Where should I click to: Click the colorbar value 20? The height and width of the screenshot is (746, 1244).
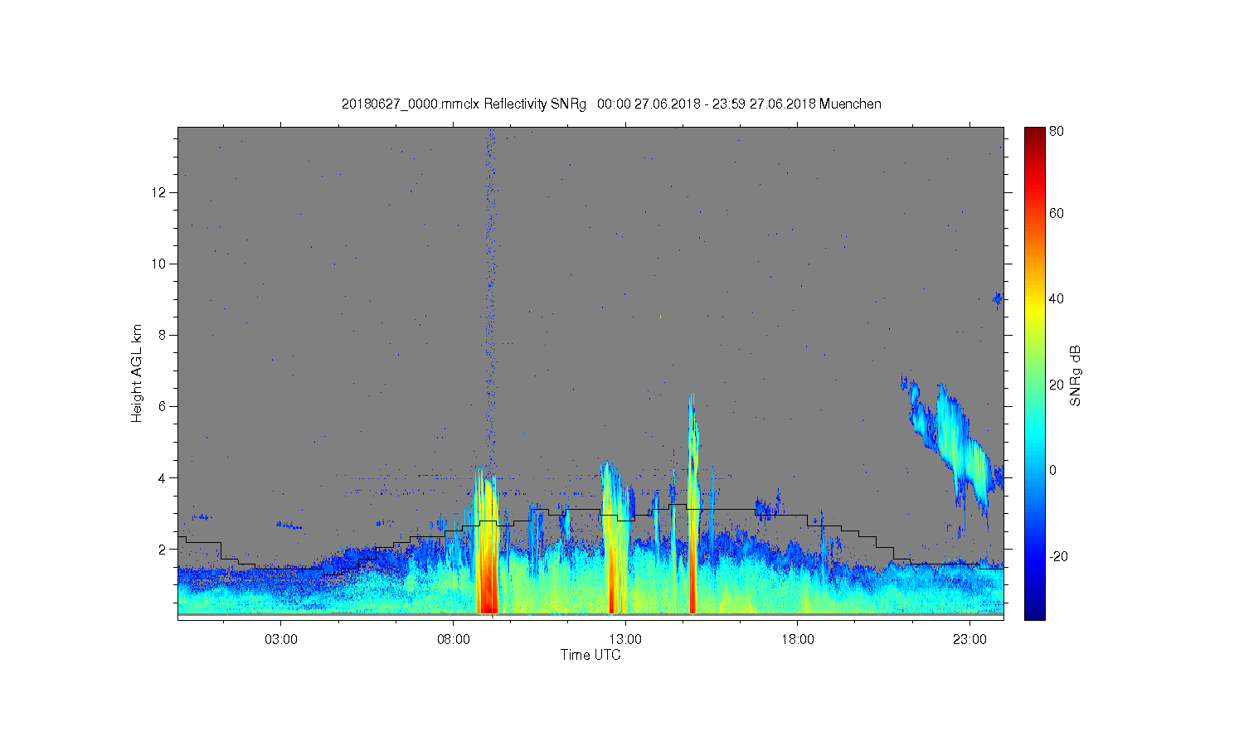pos(1057,385)
